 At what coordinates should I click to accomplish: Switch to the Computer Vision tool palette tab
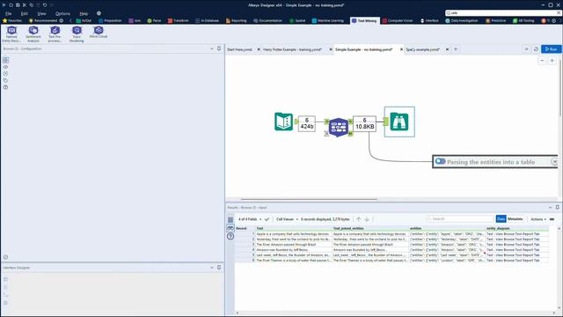click(x=398, y=20)
